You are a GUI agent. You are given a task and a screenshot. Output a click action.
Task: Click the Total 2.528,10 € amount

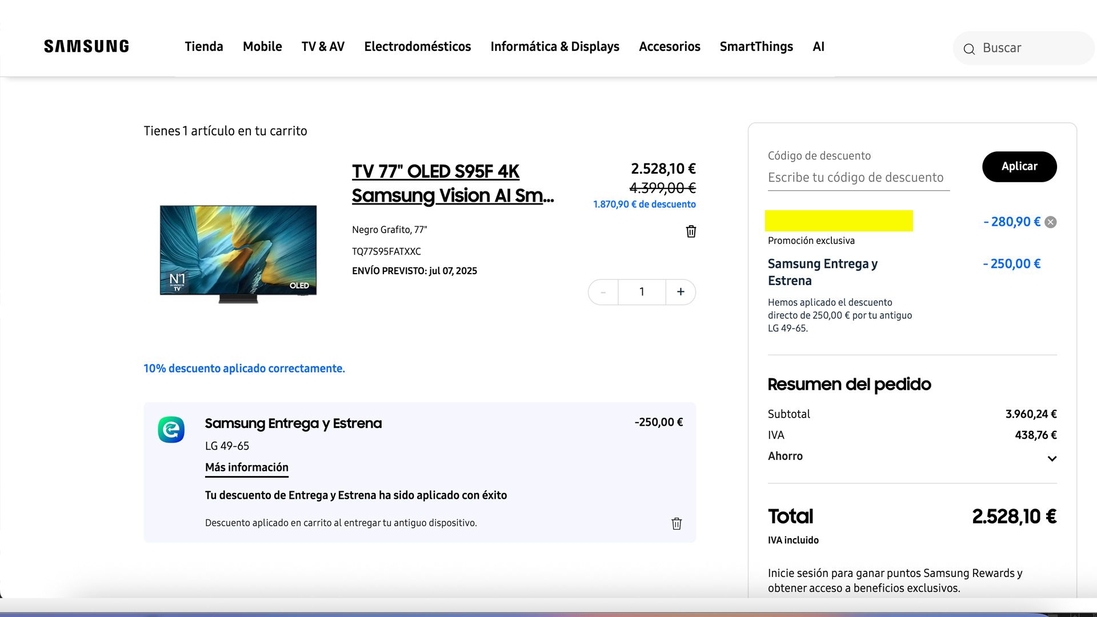[x=1014, y=516]
